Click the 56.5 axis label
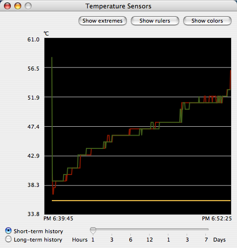Screen dimensions: 237x248 click(34, 69)
